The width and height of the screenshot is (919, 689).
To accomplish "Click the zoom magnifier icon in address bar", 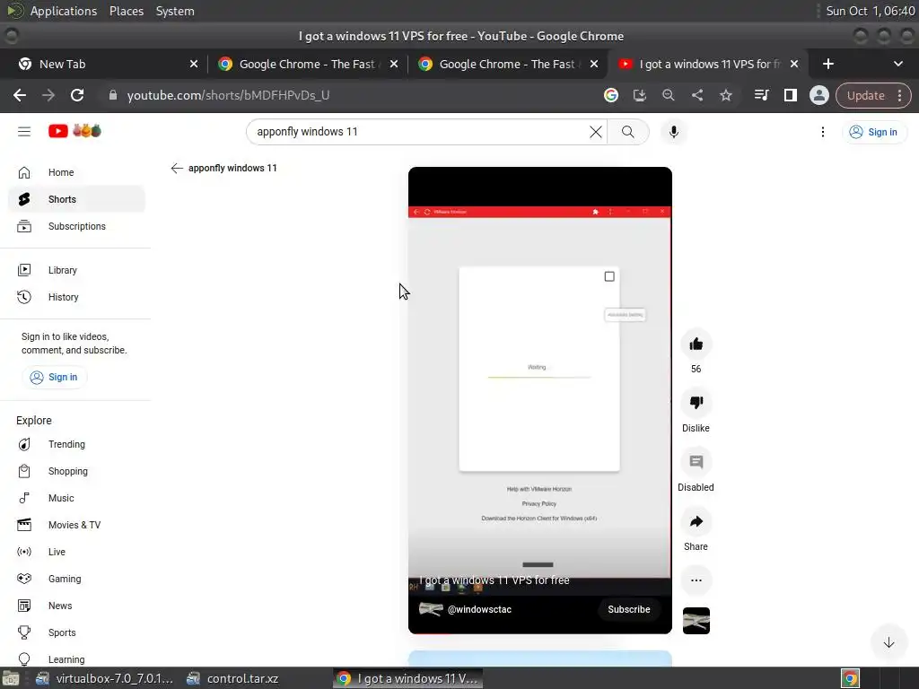I will click(x=668, y=95).
